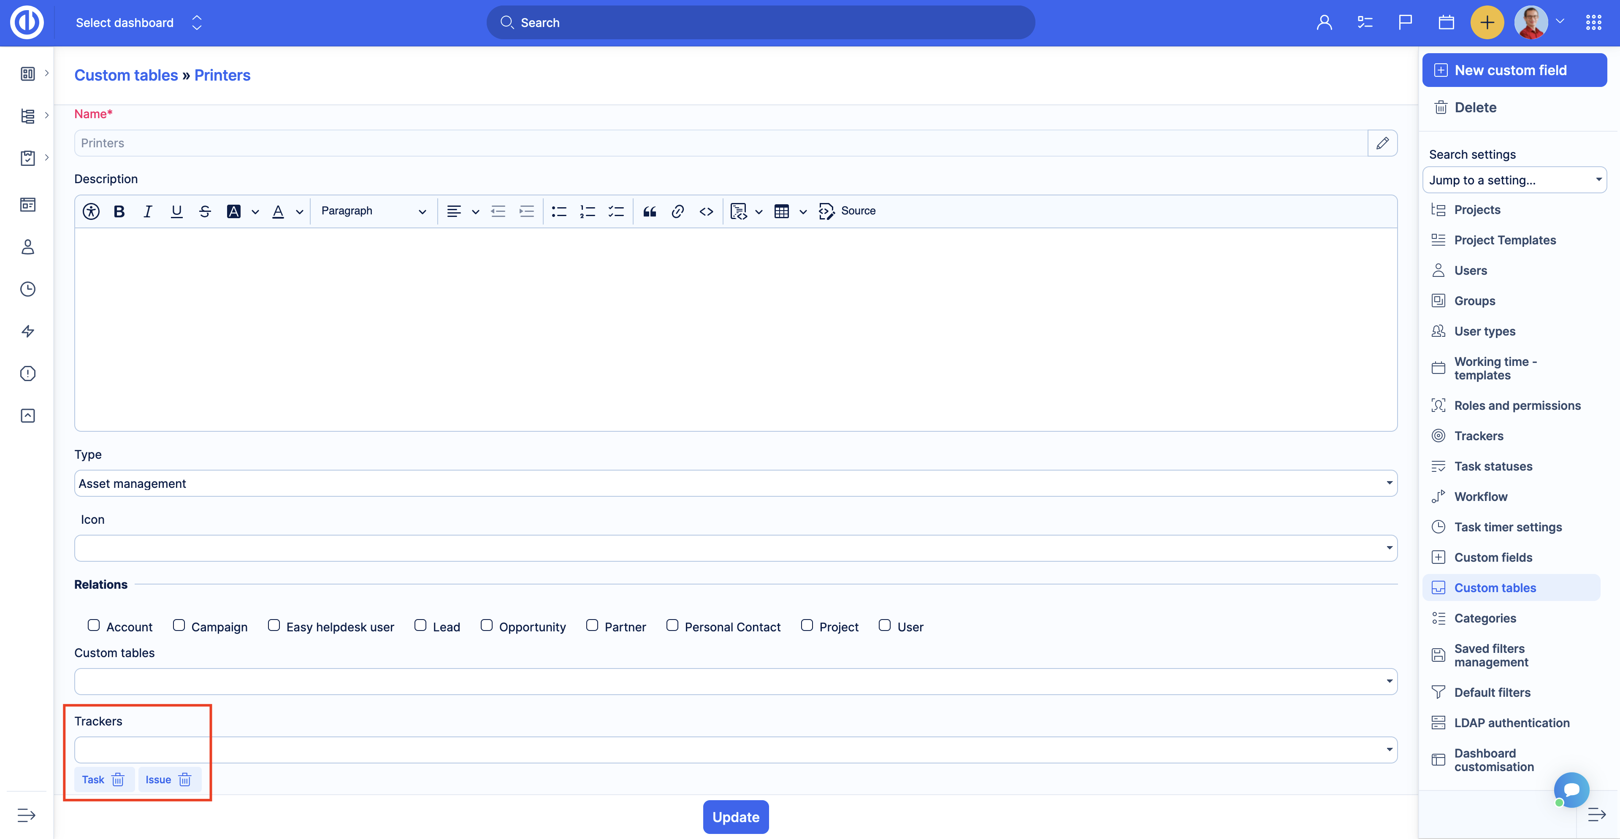The height and width of the screenshot is (839, 1620).
Task: Tick the Opportunity checkbox
Action: point(486,625)
